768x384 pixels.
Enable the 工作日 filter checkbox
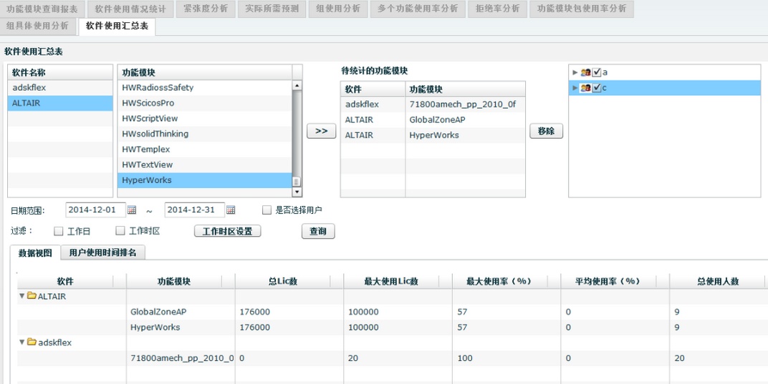[59, 231]
